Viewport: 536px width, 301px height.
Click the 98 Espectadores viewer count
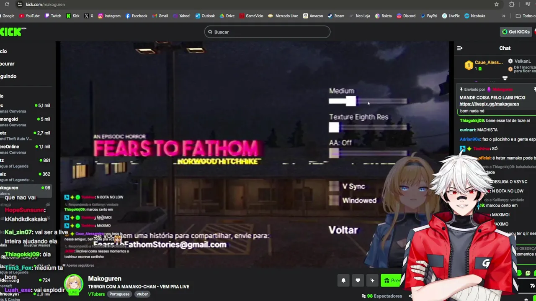click(381, 296)
